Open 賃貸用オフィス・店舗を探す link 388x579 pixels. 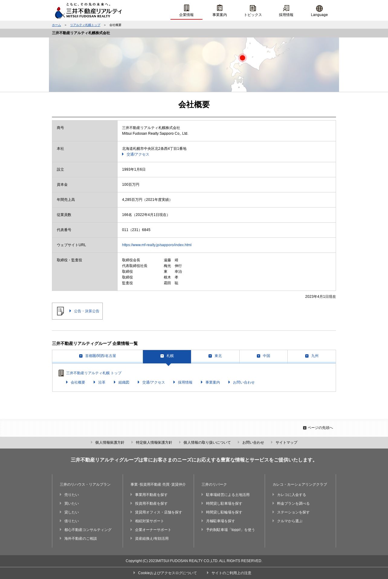click(x=158, y=512)
